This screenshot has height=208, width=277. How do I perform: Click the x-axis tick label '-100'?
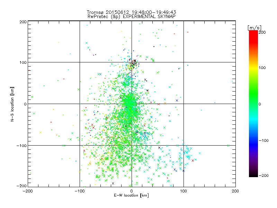point(80,191)
